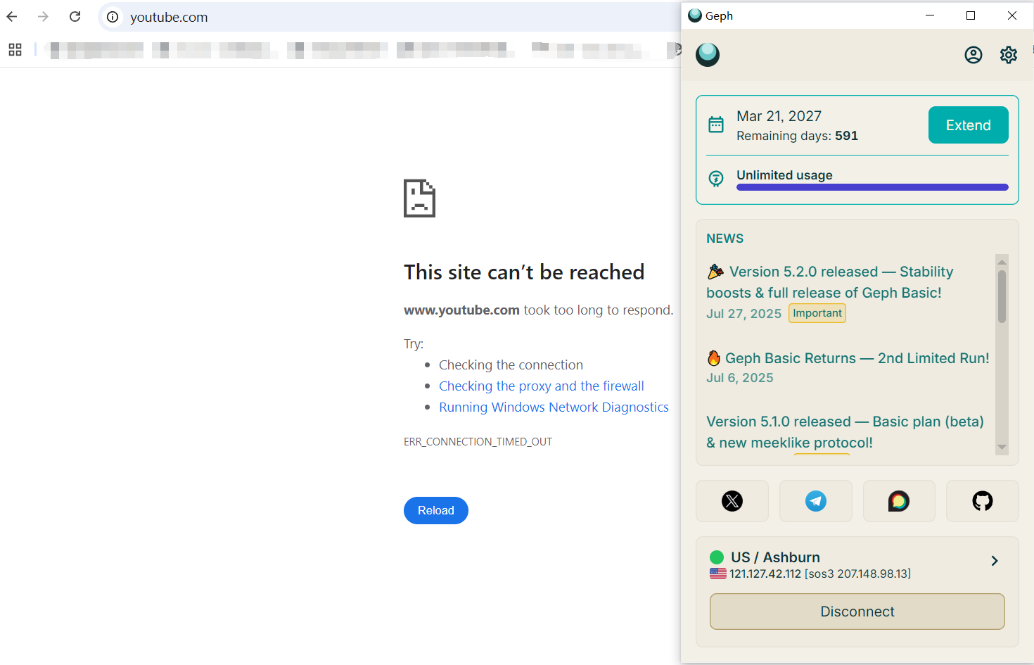Image resolution: width=1034 pixels, height=665 pixels.
Task: Click the Unlimited usage label
Action: click(784, 175)
